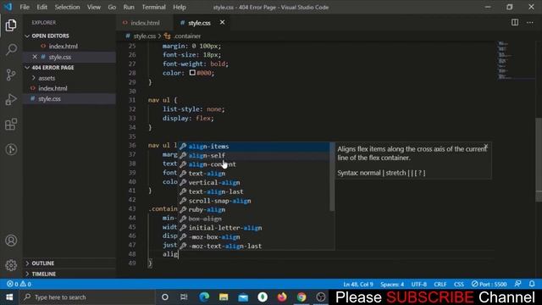The height and width of the screenshot is (305, 542).
Task: Open the Mail app from taskbar
Action: pos(243,297)
